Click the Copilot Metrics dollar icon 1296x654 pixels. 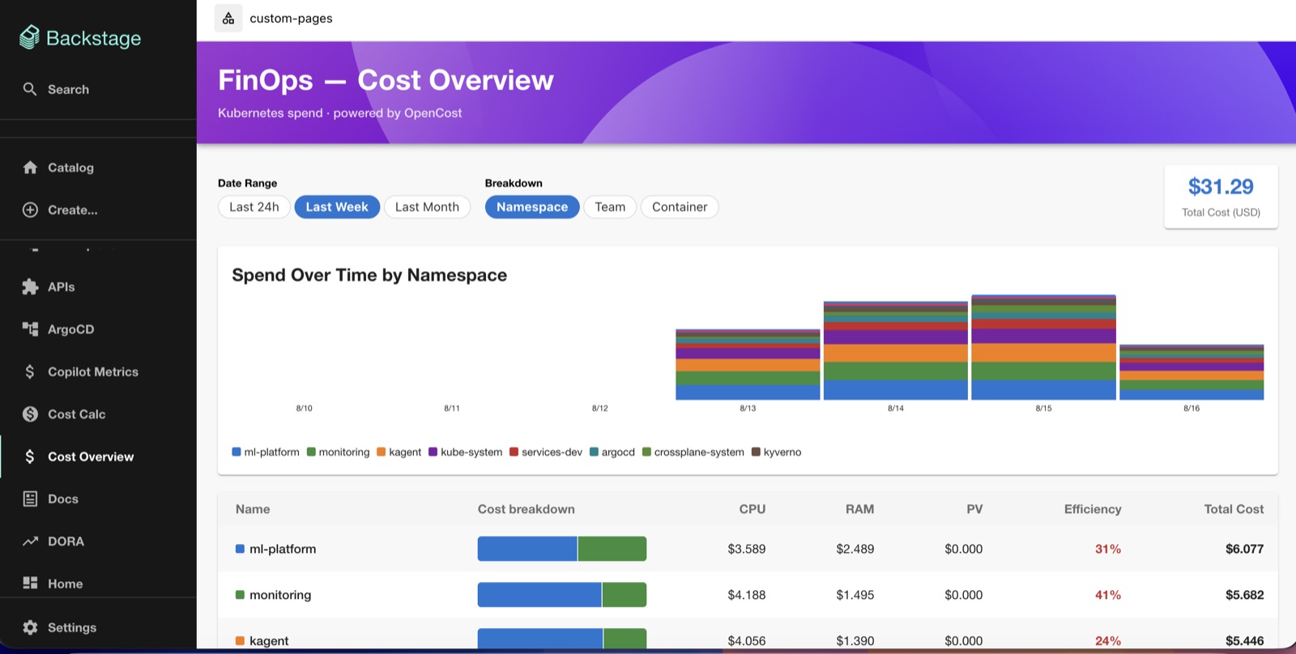(x=30, y=372)
